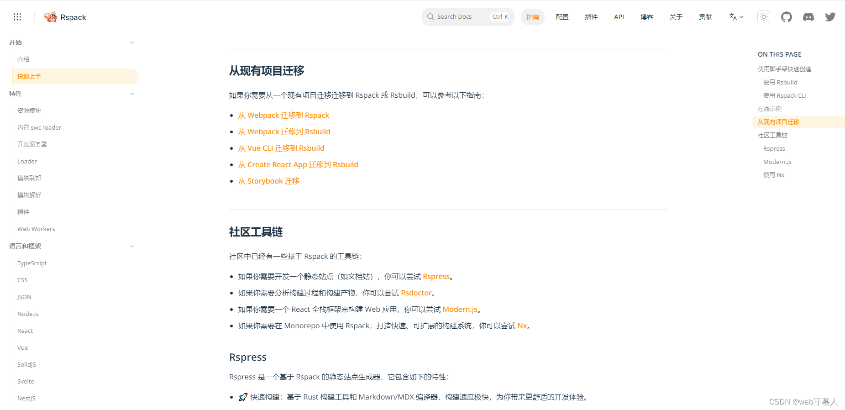Select the 贡献 nav tab
The width and height of the screenshot is (845, 410).
705,17
